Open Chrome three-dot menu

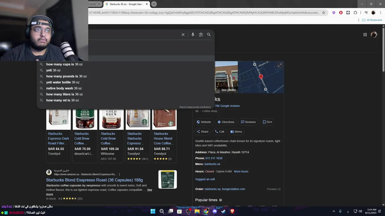(380, 13)
